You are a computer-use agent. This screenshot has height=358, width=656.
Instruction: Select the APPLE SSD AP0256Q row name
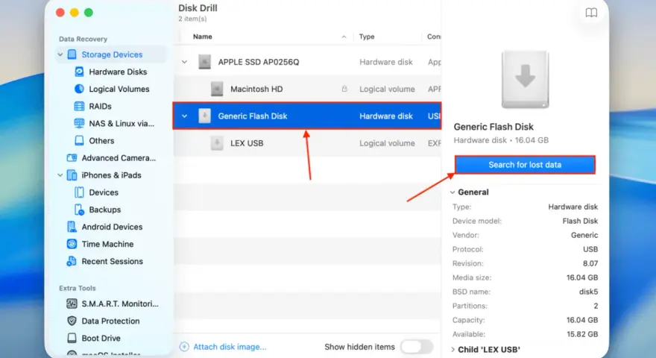point(259,62)
